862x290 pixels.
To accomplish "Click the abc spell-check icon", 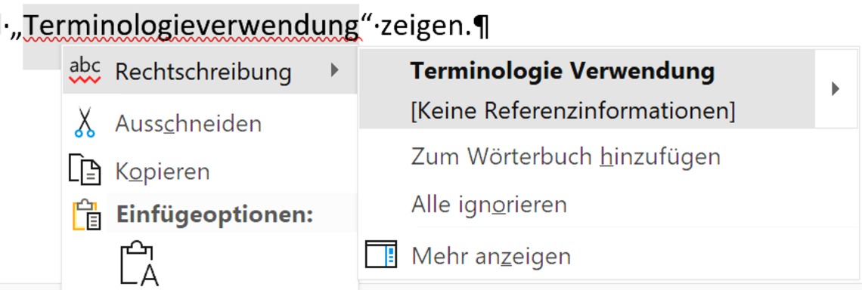I will [x=85, y=70].
